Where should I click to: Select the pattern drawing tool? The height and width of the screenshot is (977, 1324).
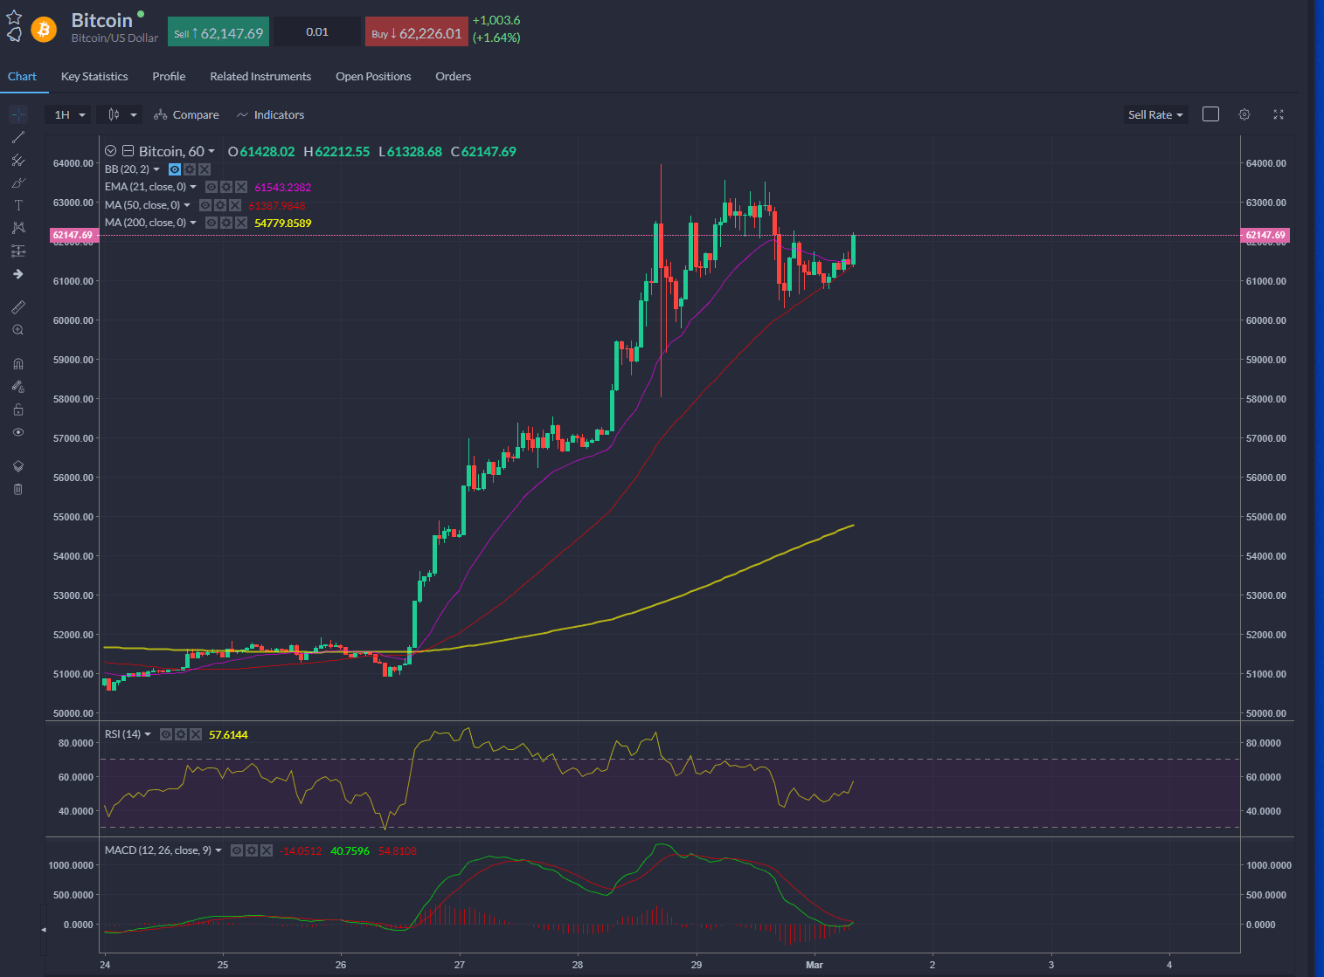(18, 228)
